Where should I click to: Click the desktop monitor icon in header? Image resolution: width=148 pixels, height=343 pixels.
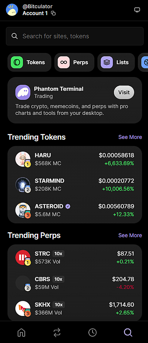coord(137,10)
